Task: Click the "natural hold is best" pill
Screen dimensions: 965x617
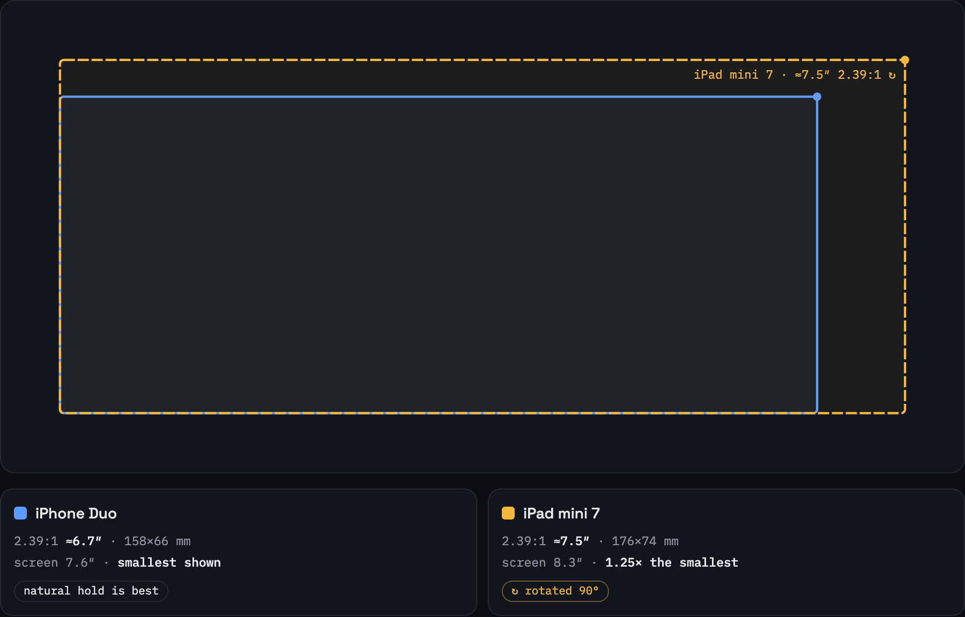Action: pyautogui.click(x=91, y=591)
